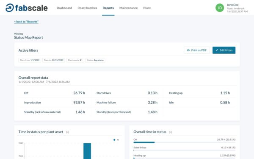Open the JD user avatar
This screenshot has height=159, width=254.
(220, 8)
